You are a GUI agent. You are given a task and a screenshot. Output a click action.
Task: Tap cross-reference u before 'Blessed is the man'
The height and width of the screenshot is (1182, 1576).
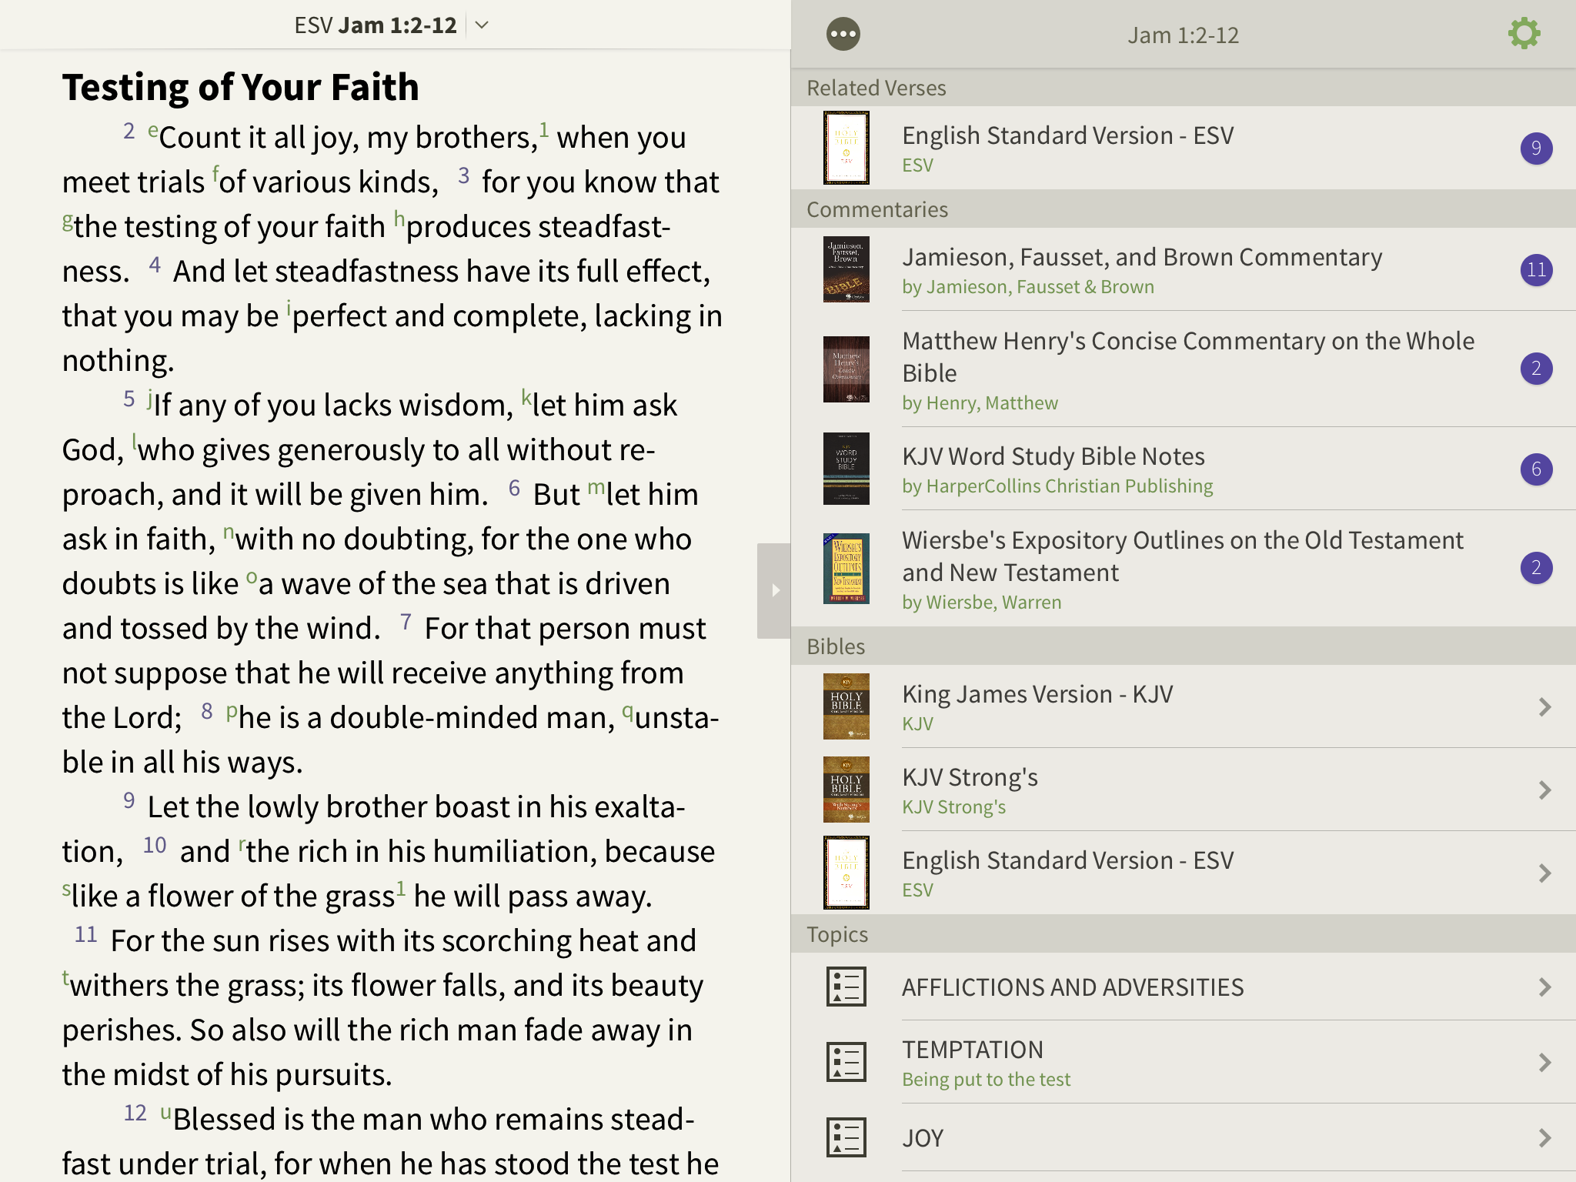(165, 1113)
